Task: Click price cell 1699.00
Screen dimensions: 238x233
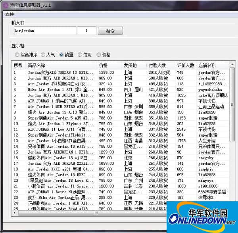Action: click(106, 164)
